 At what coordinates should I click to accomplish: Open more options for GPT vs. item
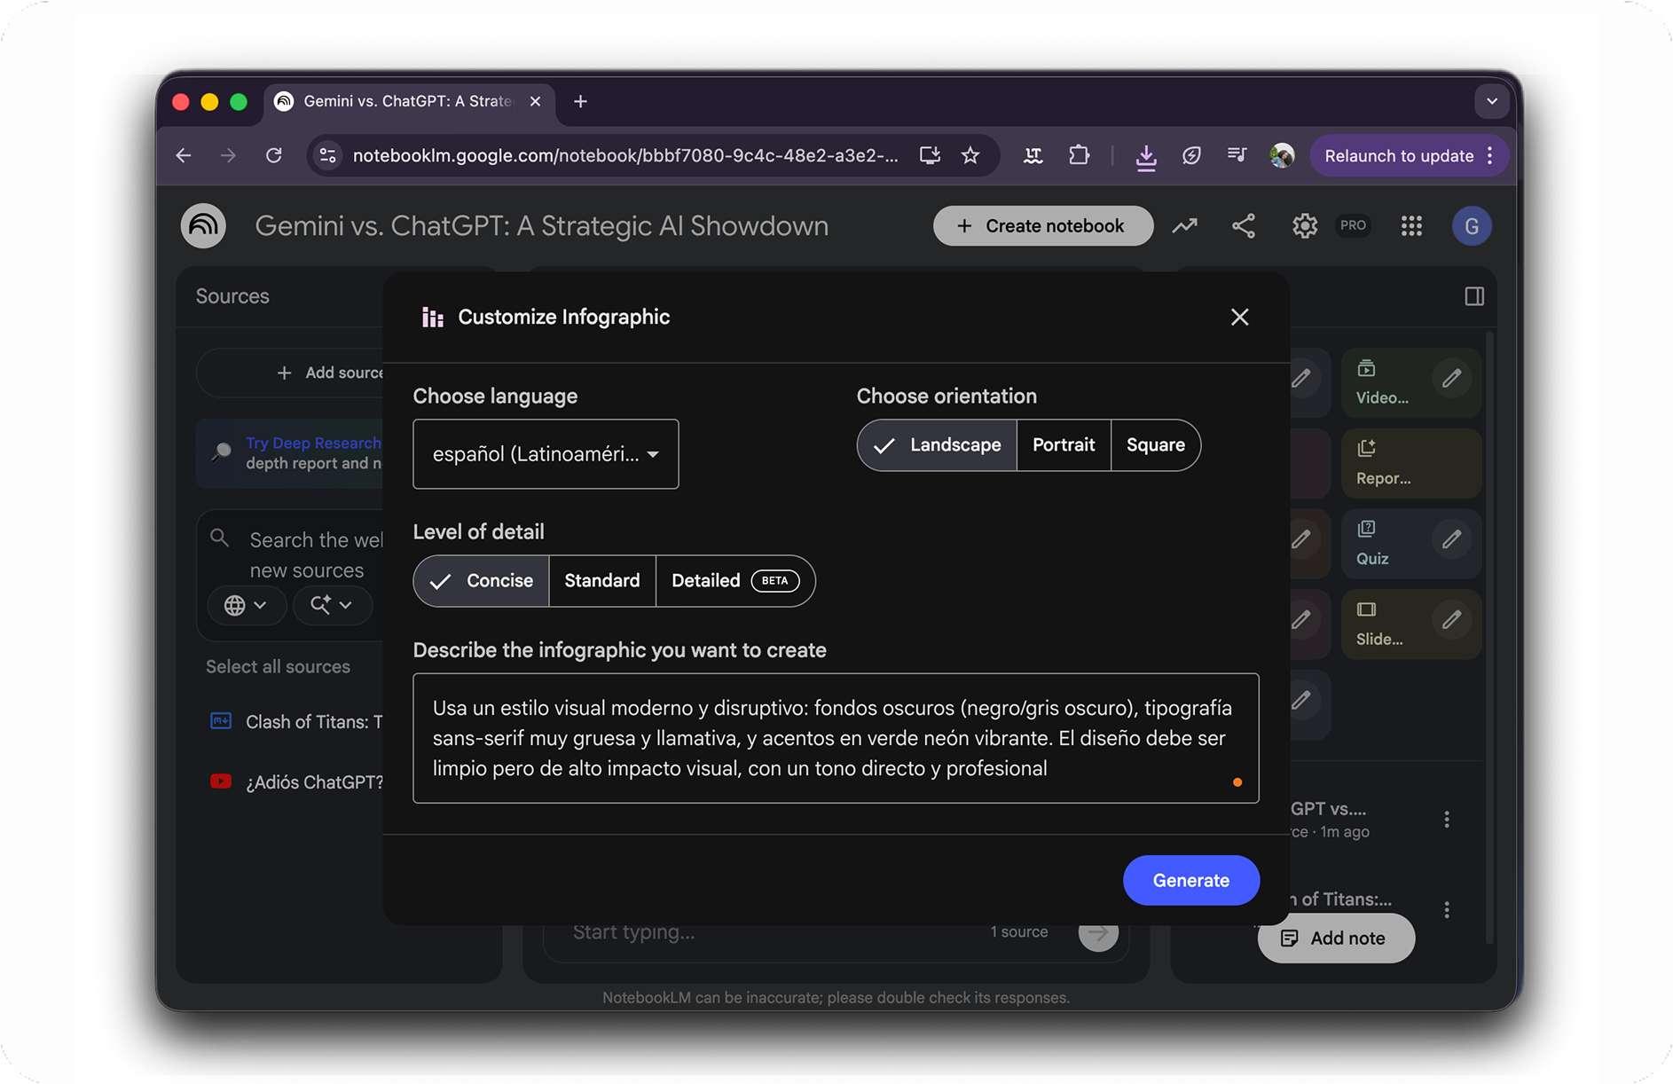(x=1447, y=820)
